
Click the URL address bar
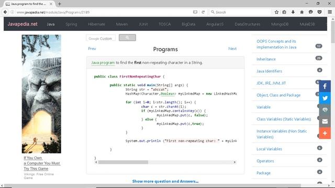[x=104, y=12]
